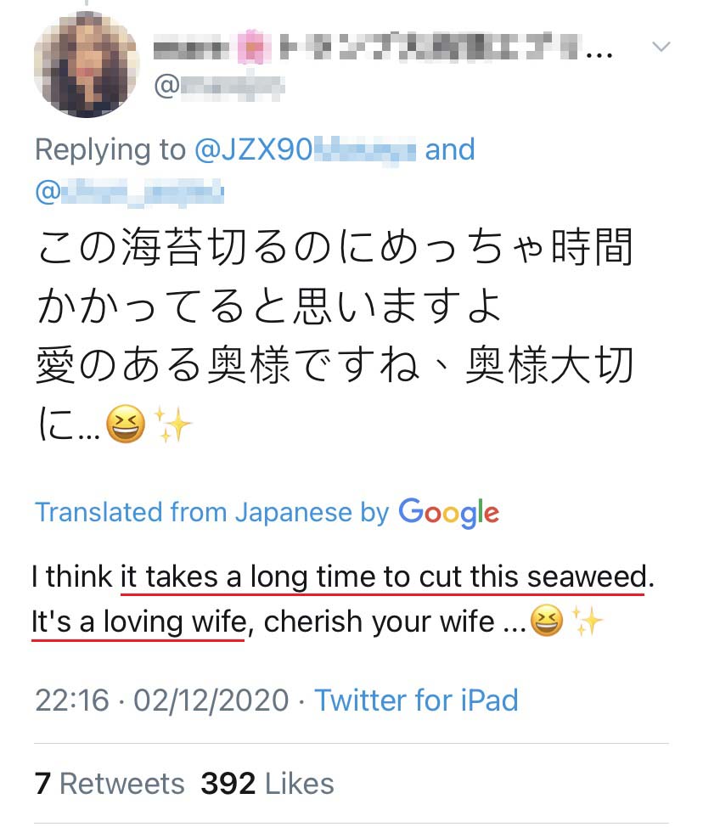Open the tweet options chevron menu
The image size is (703, 827).
pyautogui.click(x=660, y=46)
